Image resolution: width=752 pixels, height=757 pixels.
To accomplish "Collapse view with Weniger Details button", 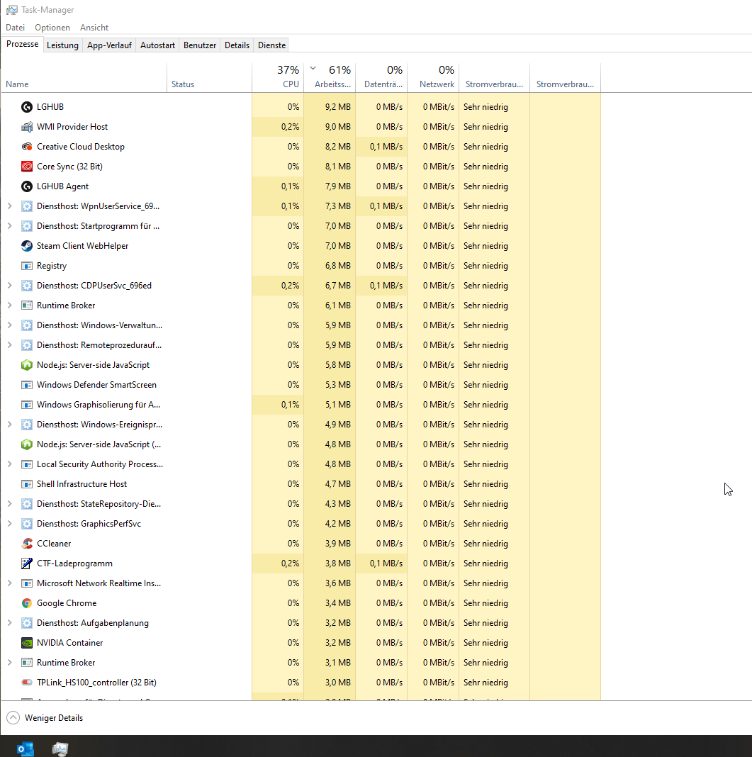I will pyautogui.click(x=45, y=718).
